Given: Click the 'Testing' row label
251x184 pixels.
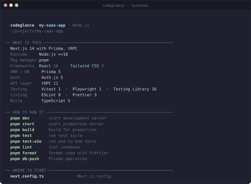Looking at the screenshot, I should coord(19,89).
